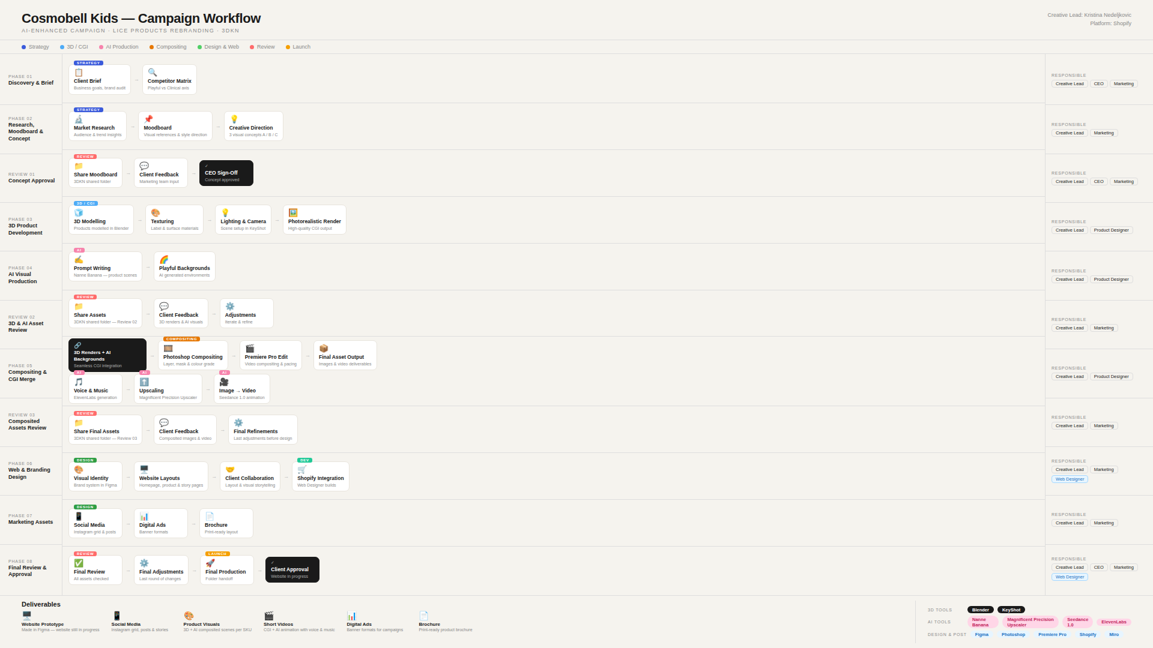Screen dimensions: 1153x648
Task: Click the Final Review green checkmark icon
Action: [x=79, y=563]
